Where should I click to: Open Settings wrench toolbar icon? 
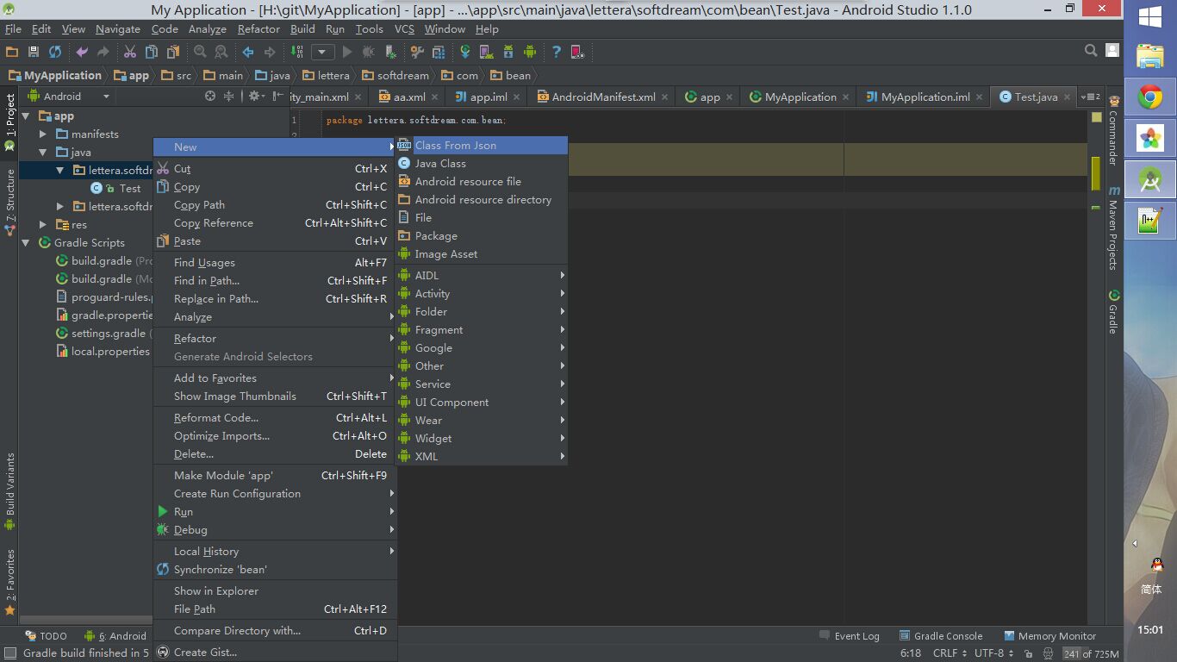417,52
